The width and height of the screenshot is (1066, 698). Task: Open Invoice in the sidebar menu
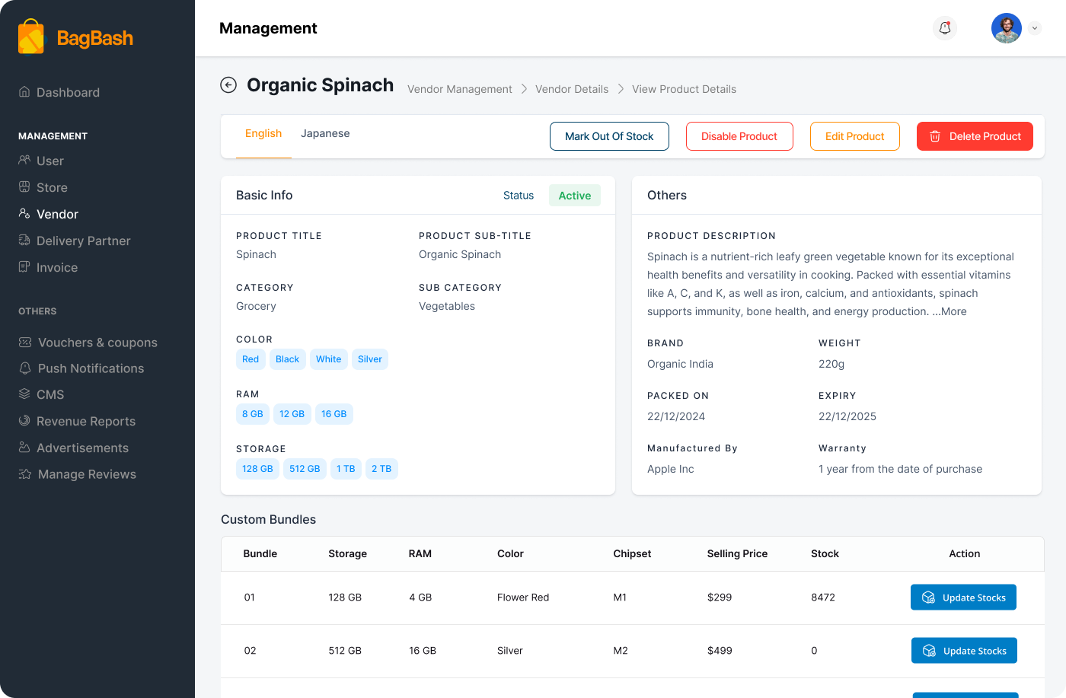(57, 267)
